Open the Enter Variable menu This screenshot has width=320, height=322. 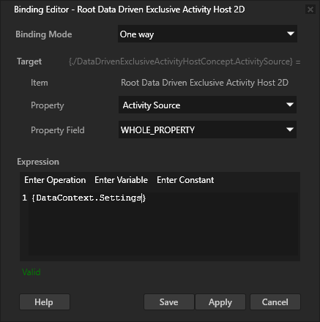121,180
